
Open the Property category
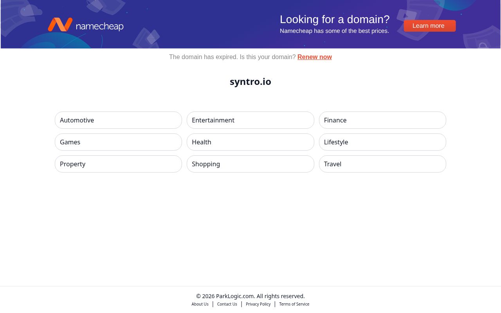pyautogui.click(x=118, y=164)
